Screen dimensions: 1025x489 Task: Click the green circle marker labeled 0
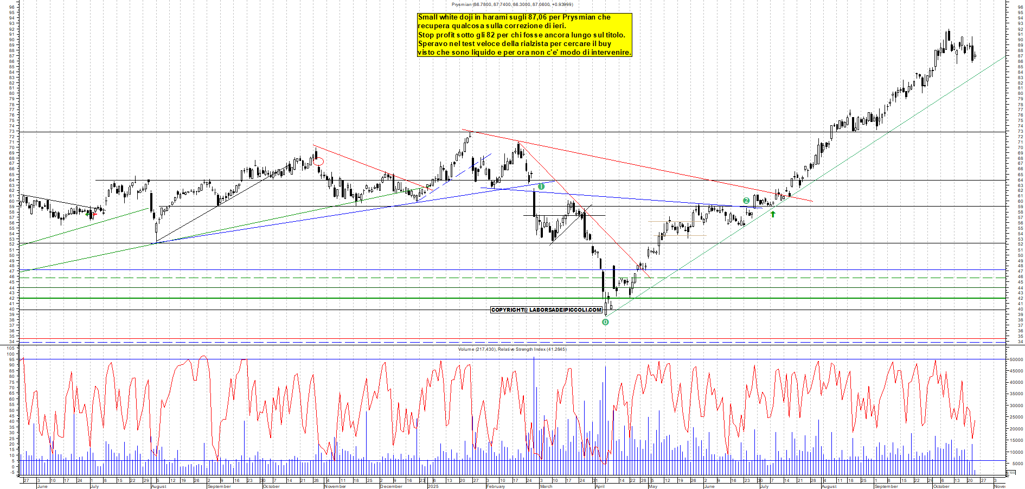pos(605,322)
